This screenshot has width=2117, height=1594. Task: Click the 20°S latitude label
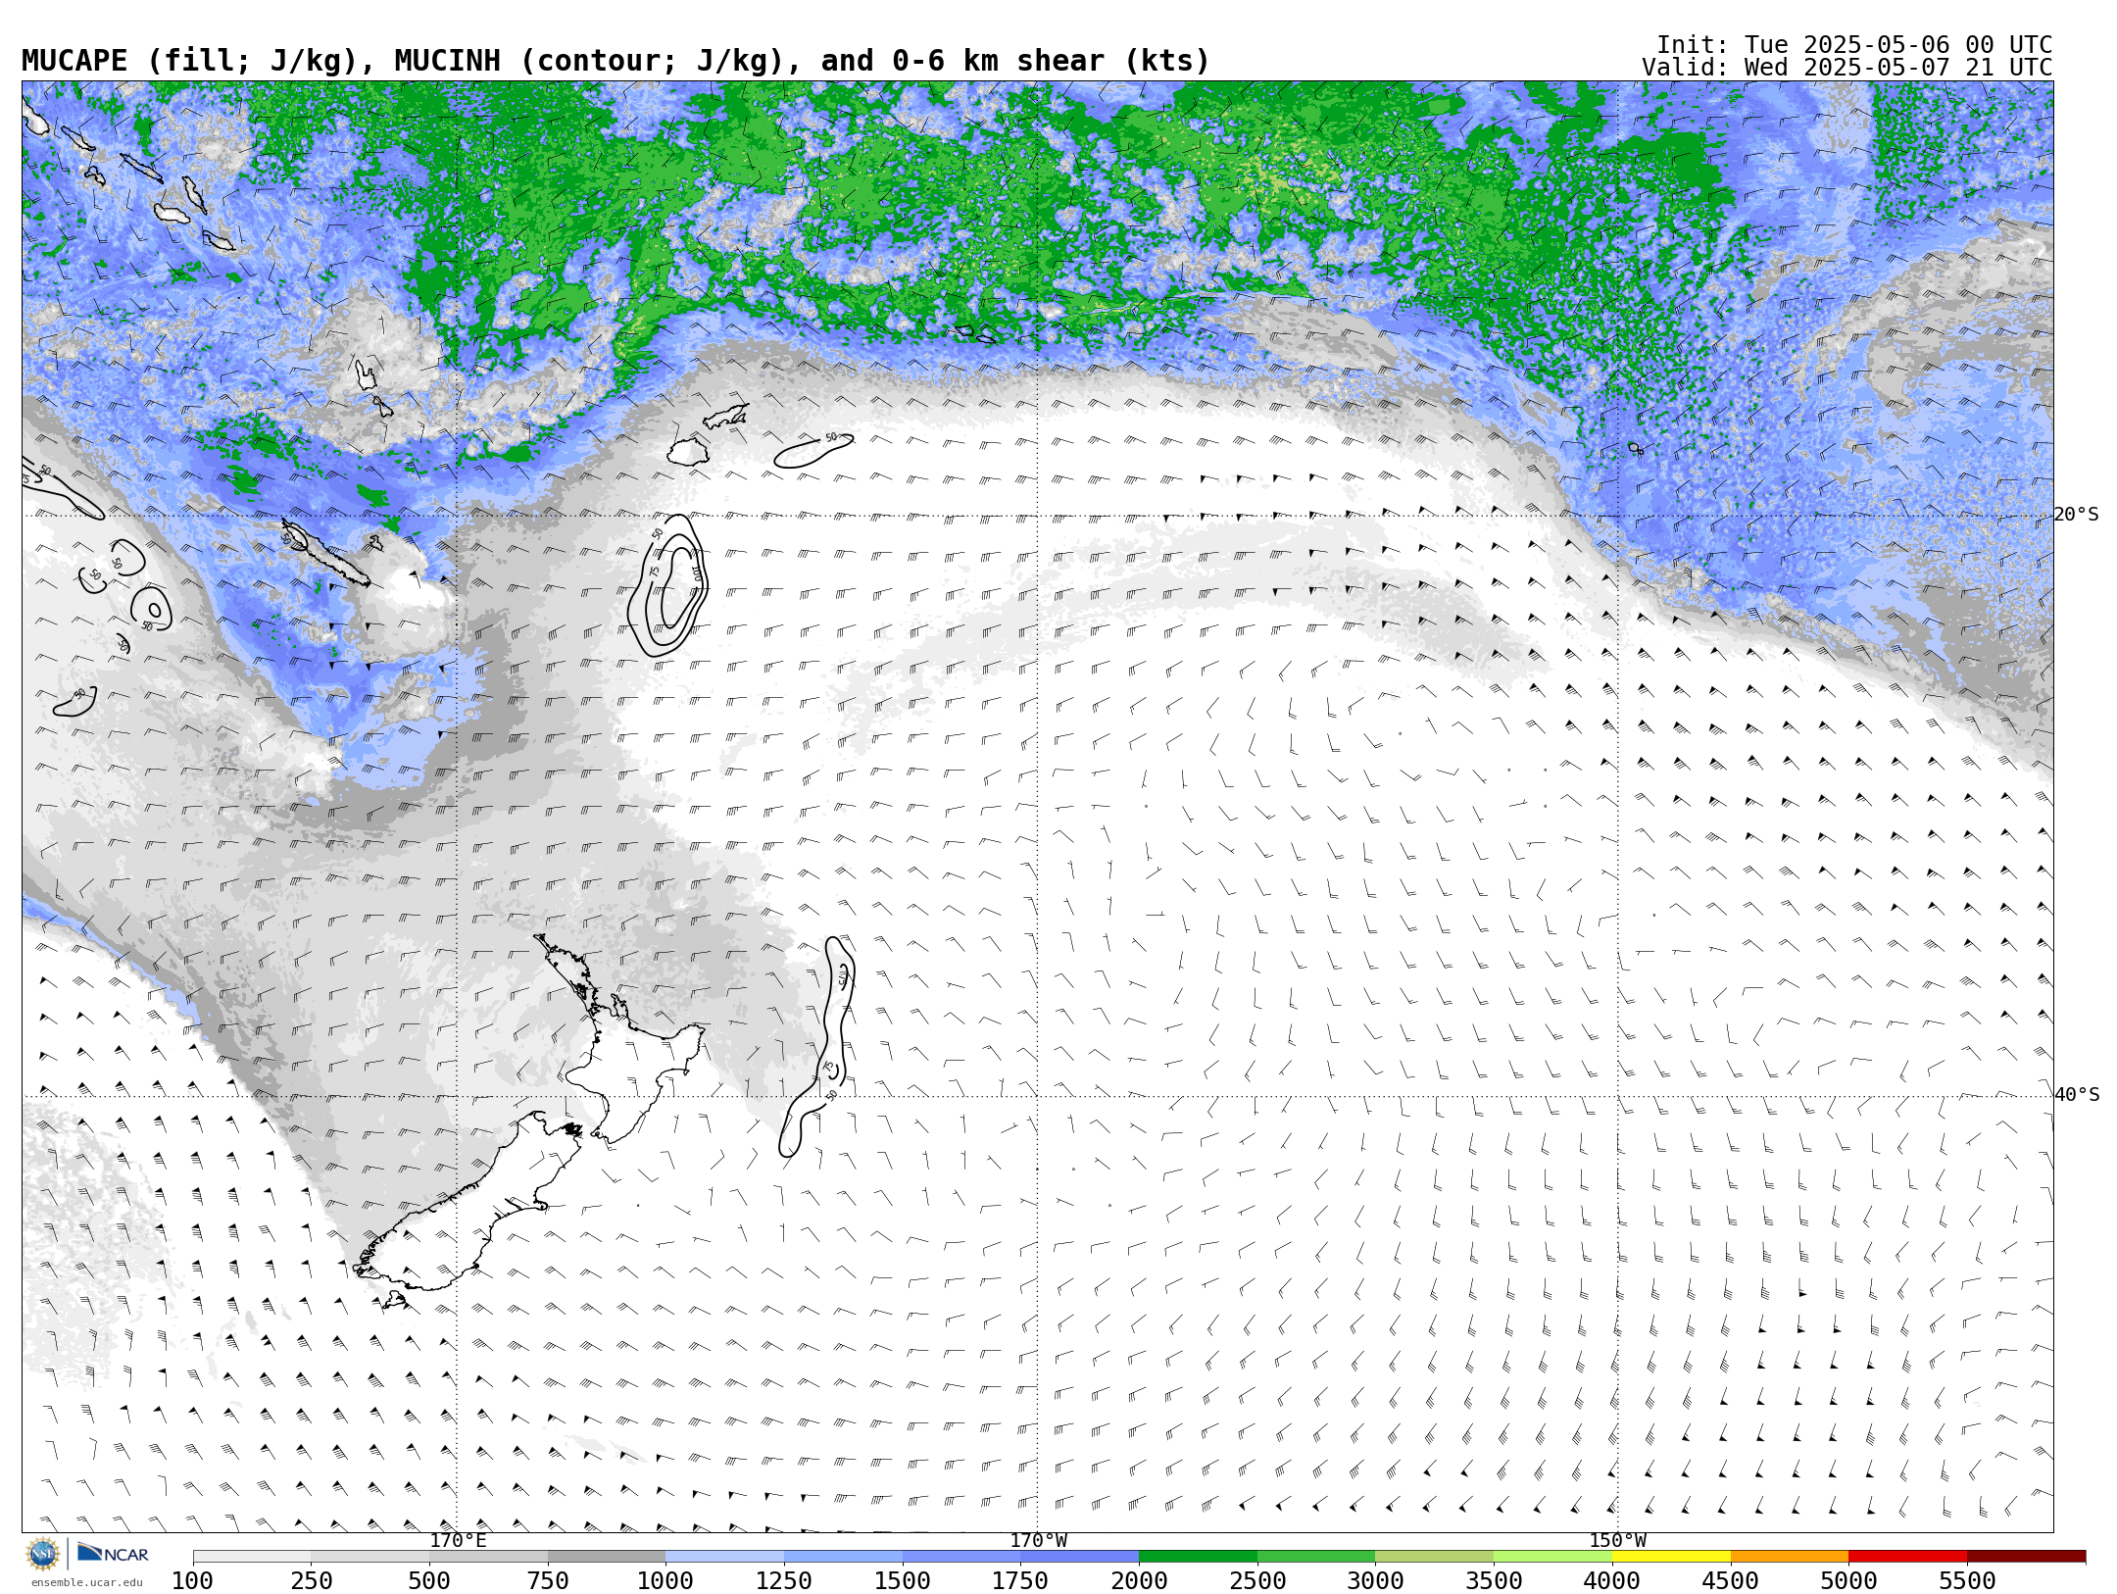[x=2077, y=515]
